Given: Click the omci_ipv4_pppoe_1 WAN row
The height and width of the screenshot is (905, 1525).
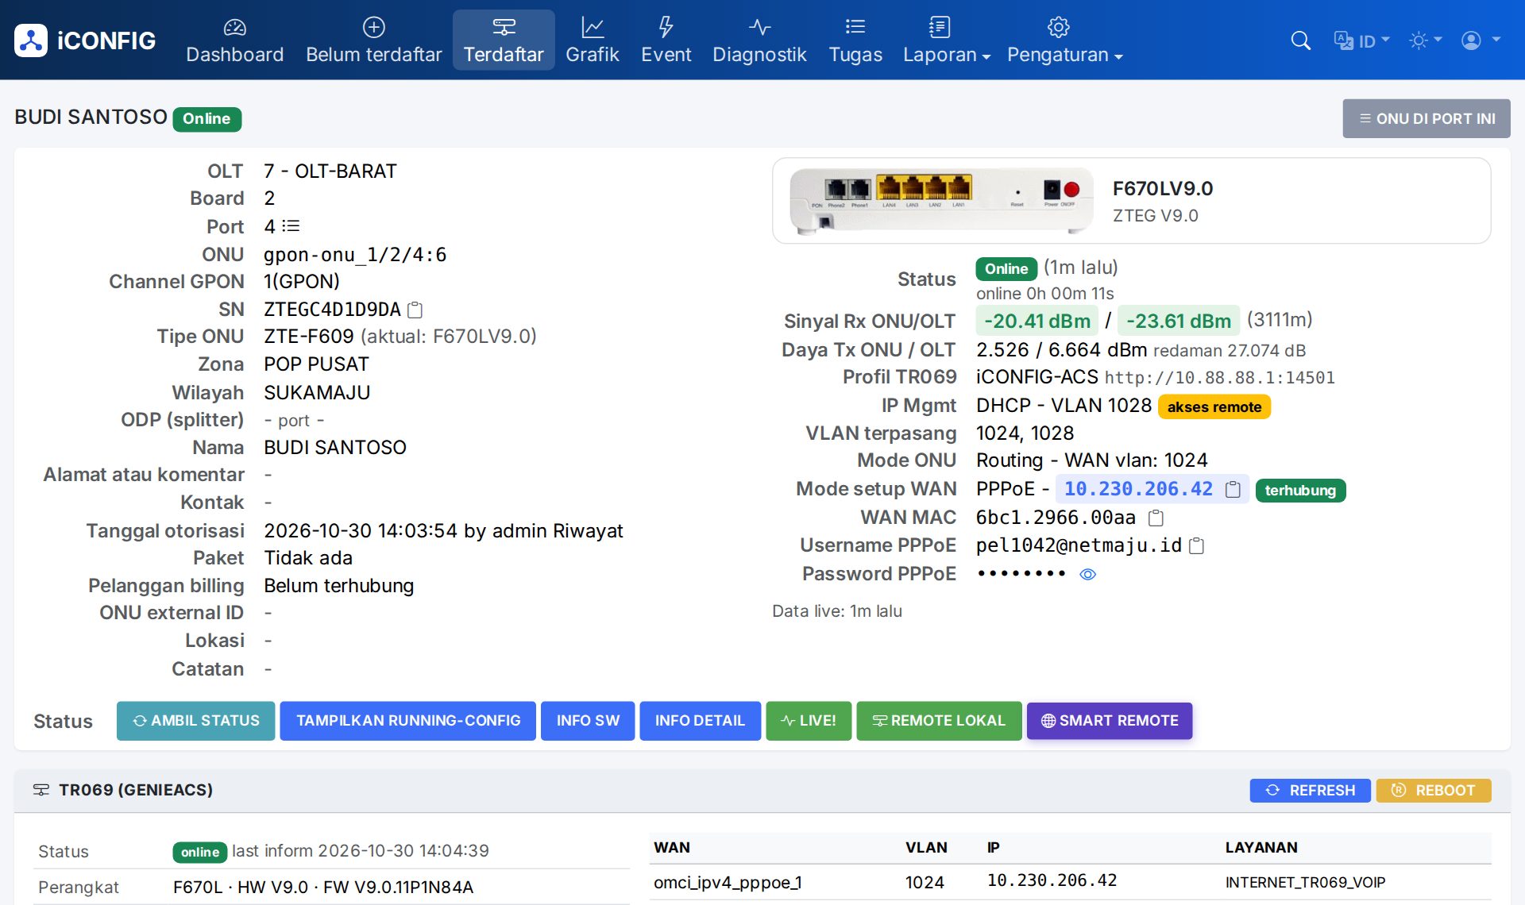Looking at the screenshot, I should point(1070,882).
